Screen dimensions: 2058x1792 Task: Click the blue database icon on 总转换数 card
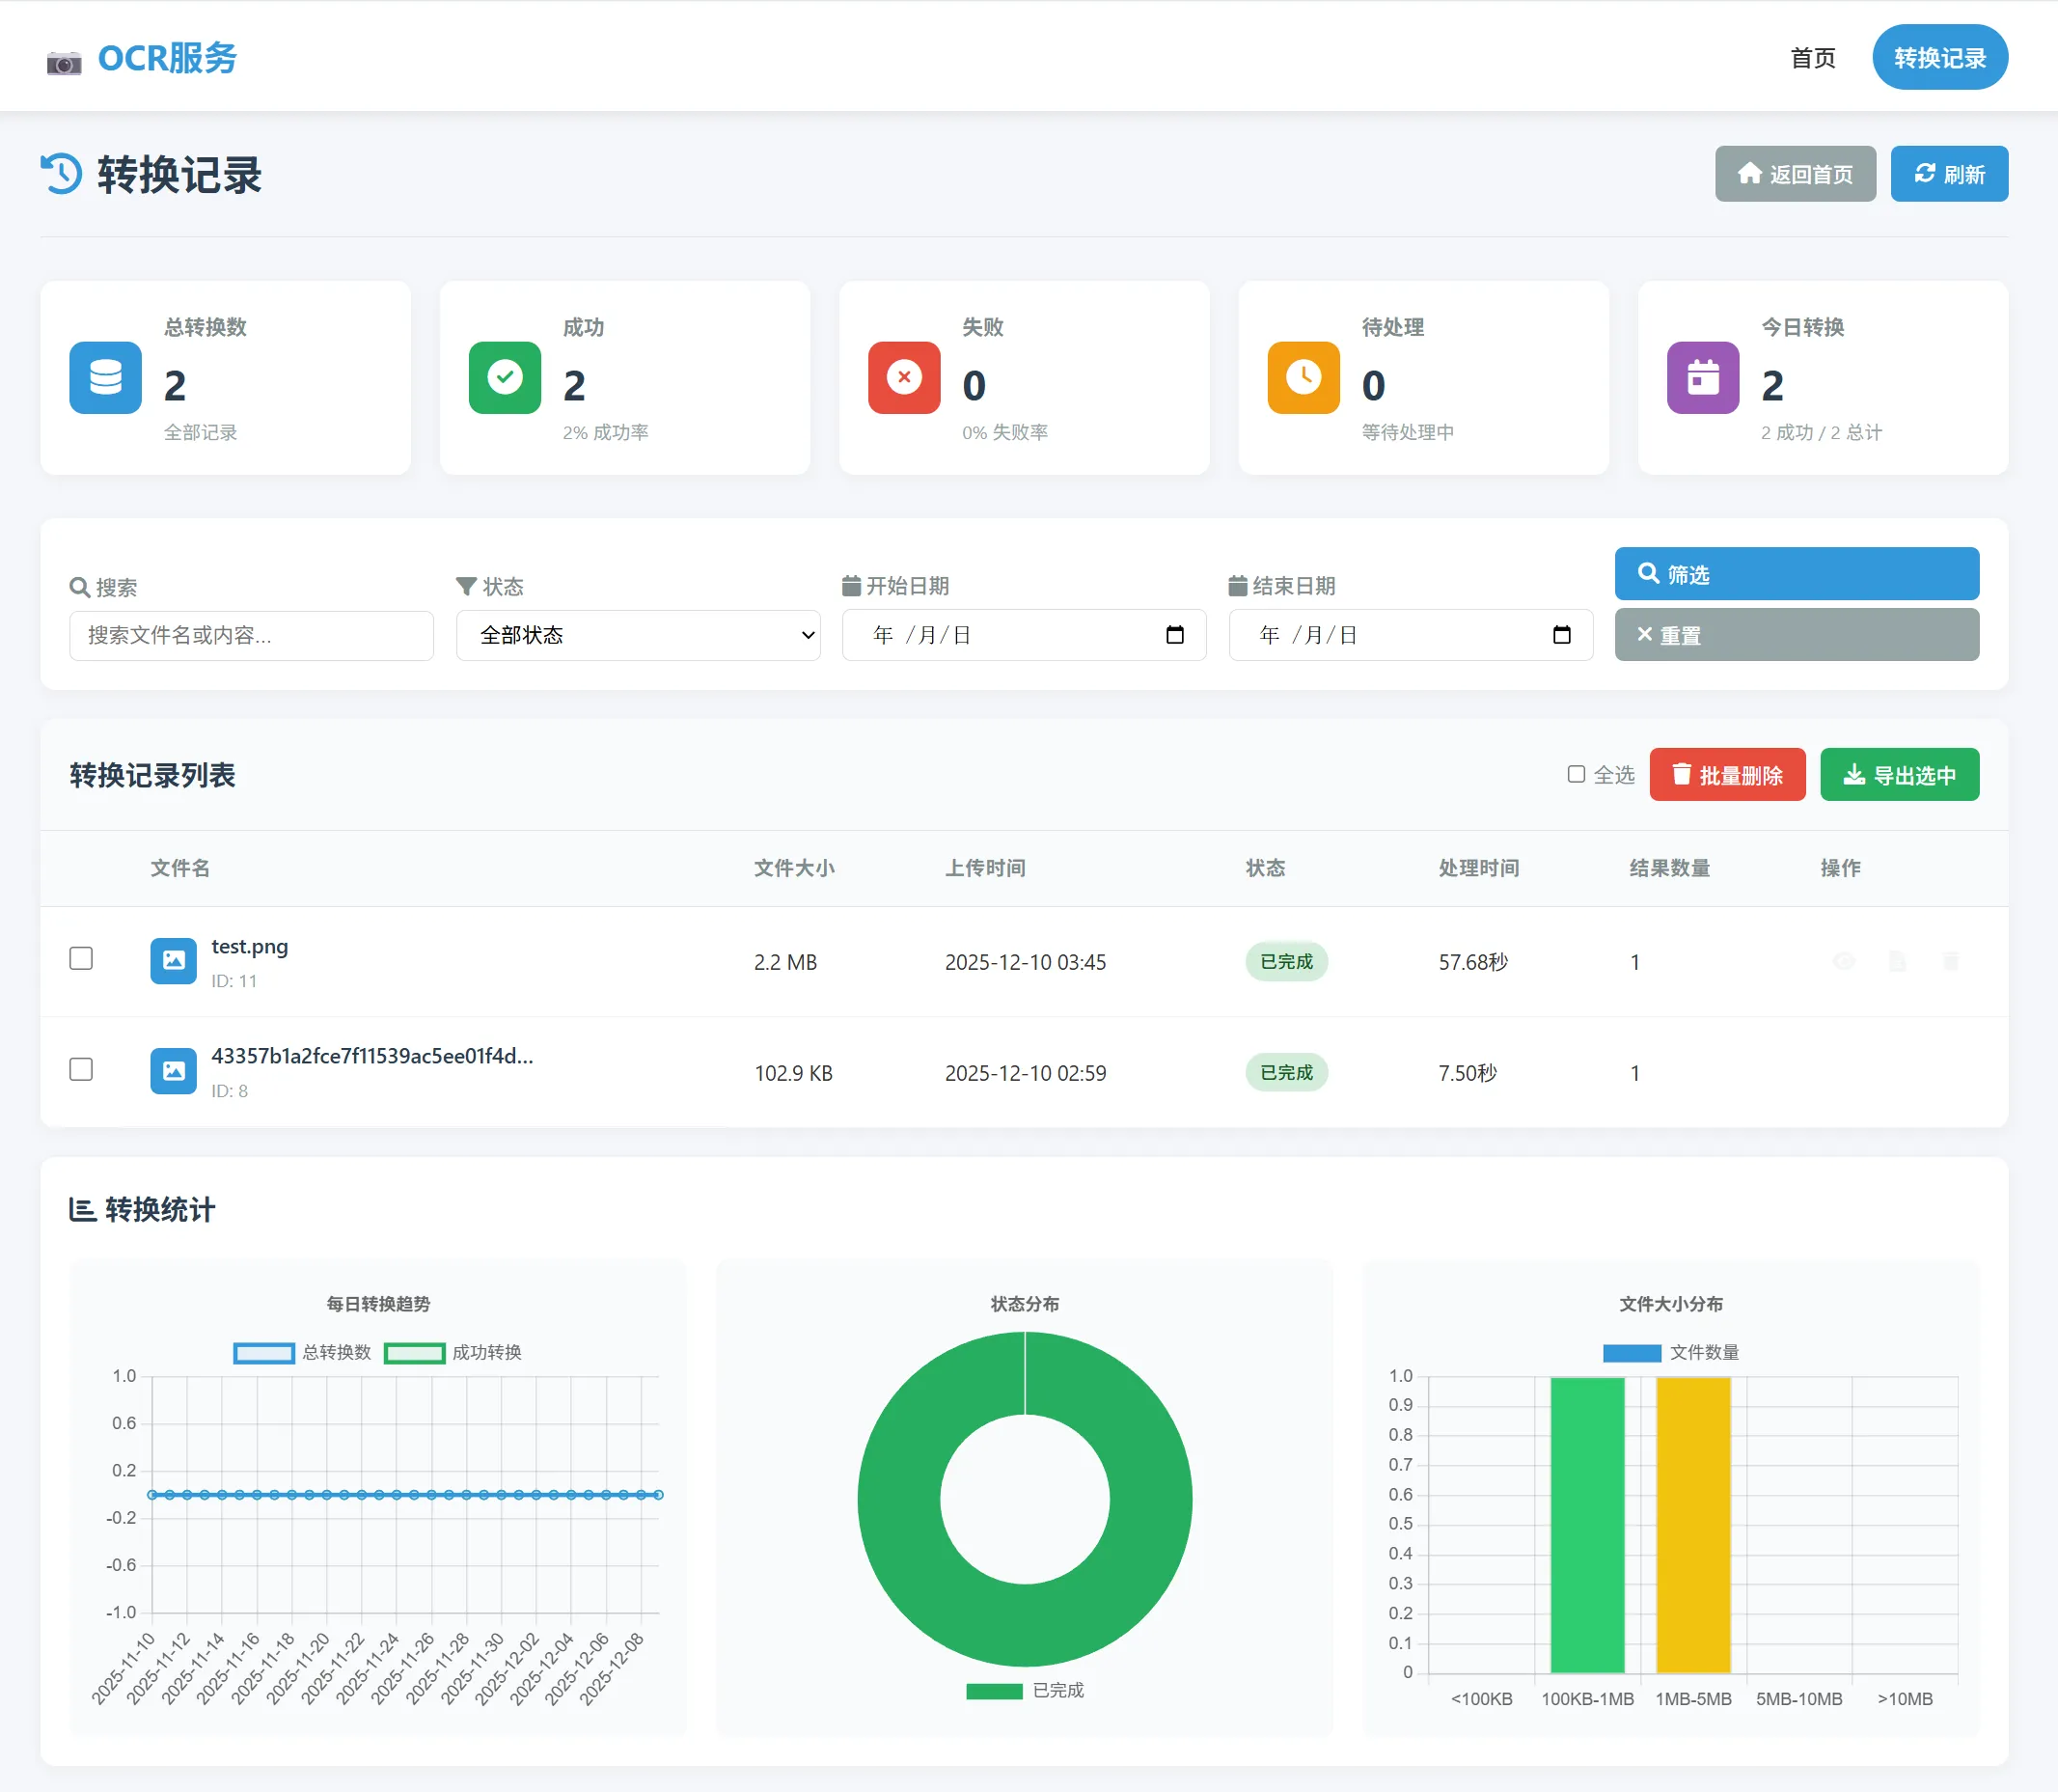point(105,378)
